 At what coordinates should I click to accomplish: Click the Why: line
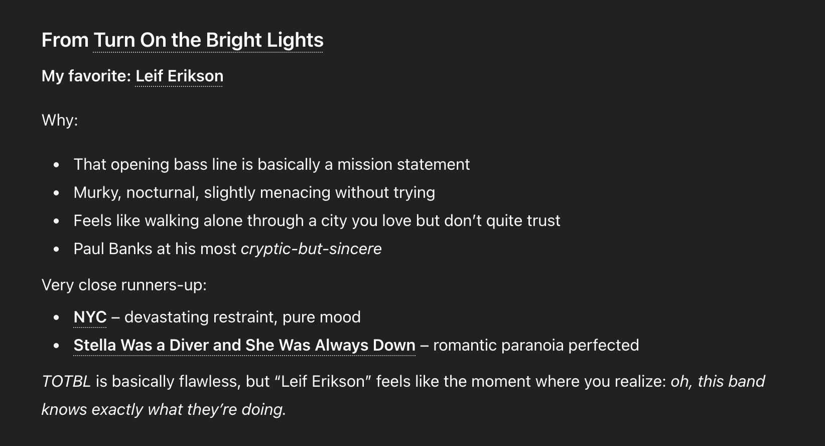[x=60, y=120]
